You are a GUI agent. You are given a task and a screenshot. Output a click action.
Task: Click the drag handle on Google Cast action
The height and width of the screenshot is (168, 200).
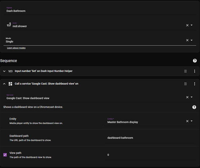pyautogui.click(x=186, y=84)
